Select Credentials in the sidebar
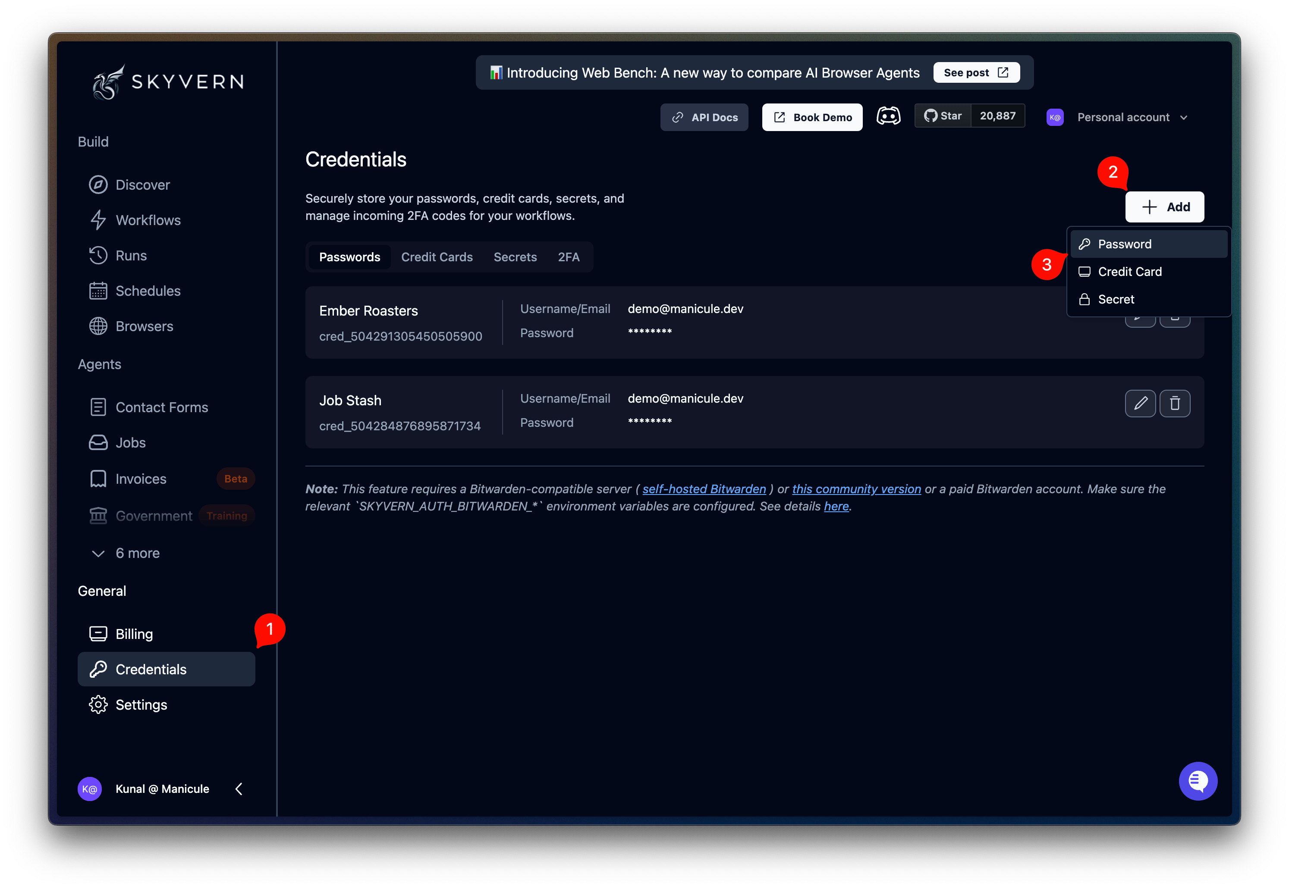 pos(166,669)
